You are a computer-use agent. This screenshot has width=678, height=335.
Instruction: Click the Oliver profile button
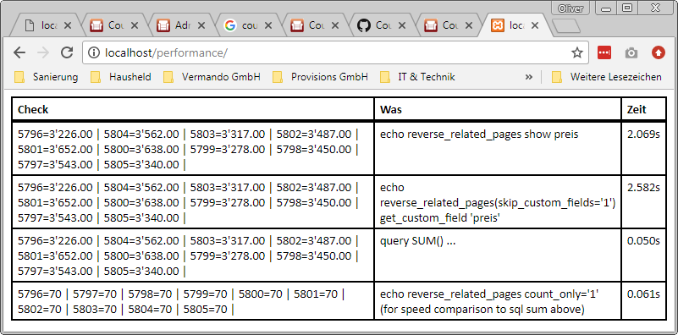(x=571, y=8)
